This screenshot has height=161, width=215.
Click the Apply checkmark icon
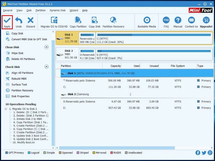click(7, 20)
